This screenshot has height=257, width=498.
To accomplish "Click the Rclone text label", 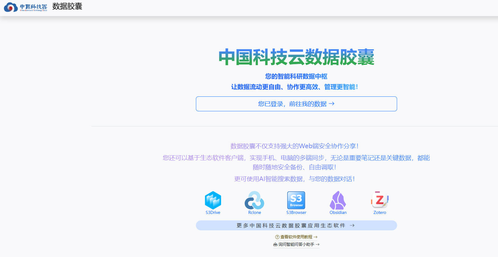I will [x=254, y=213].
